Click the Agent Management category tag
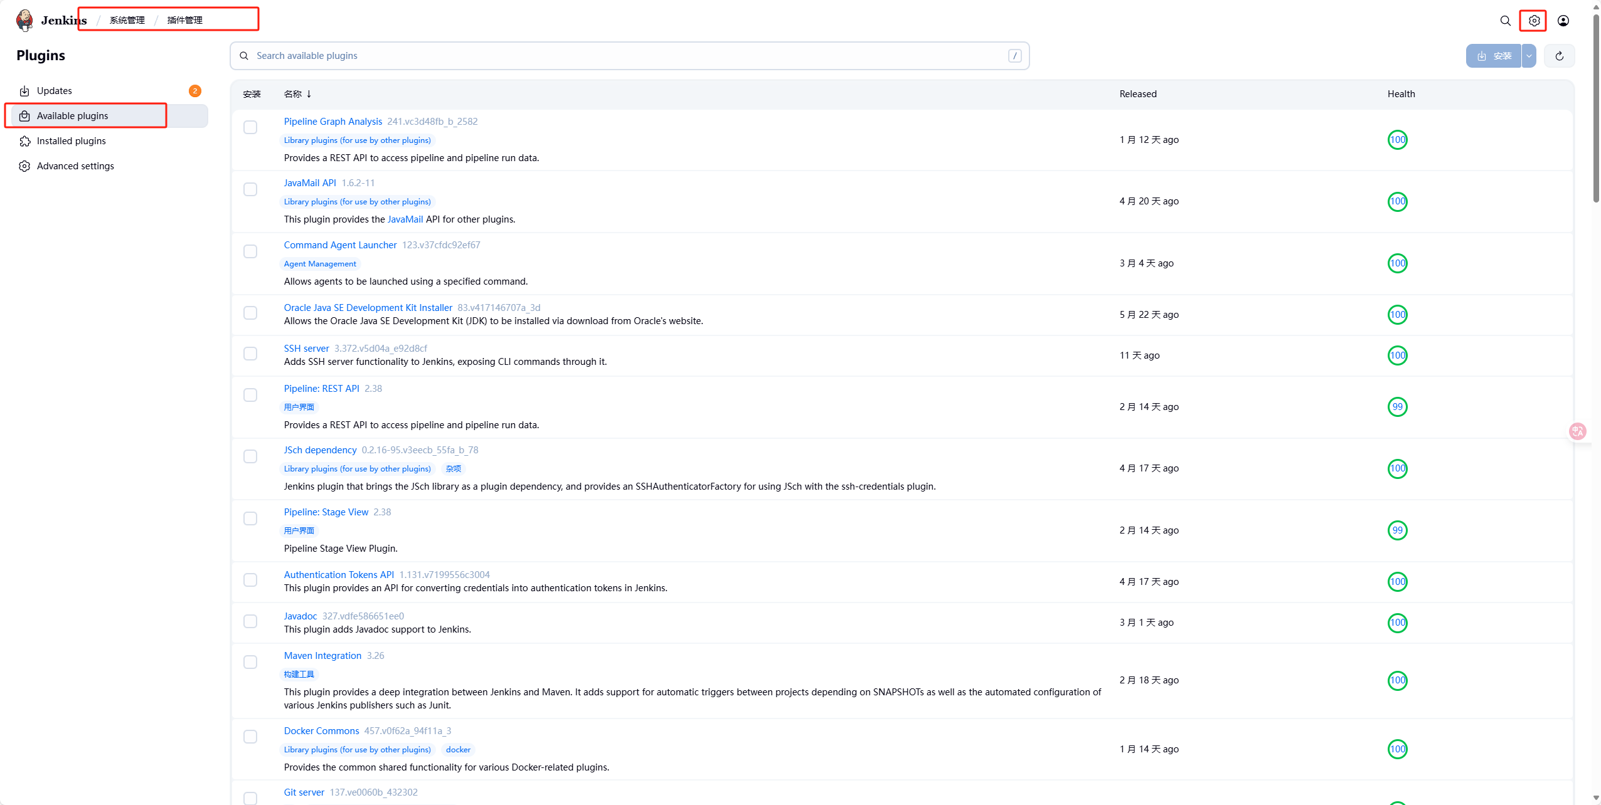Image resolution: width=1601 pixels, height=805 pixels. point(320,264)
